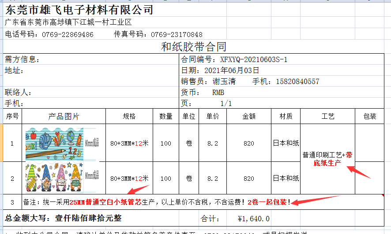Select the red arrow below the 12米 spec

click(x=139, y=190)
